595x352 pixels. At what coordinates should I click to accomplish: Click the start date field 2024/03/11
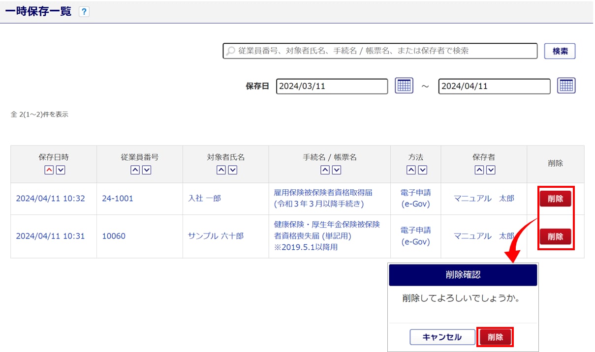click(x=332, y=86)
